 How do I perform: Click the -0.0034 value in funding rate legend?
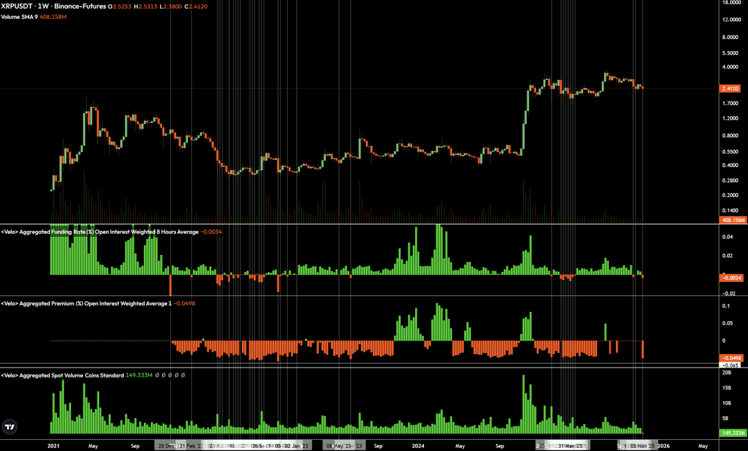tap(212, 231)
